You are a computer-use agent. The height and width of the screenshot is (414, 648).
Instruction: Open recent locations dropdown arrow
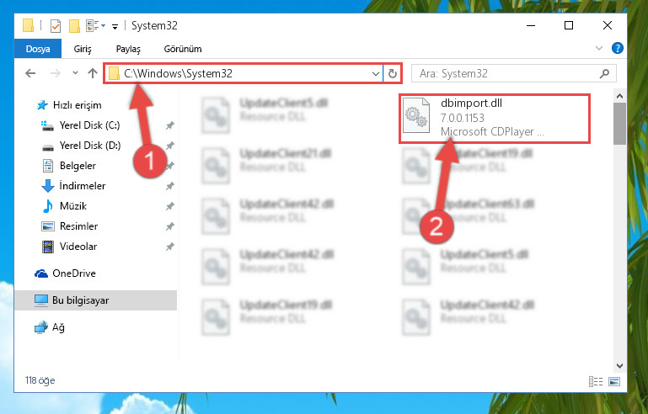tap(75, 73)
